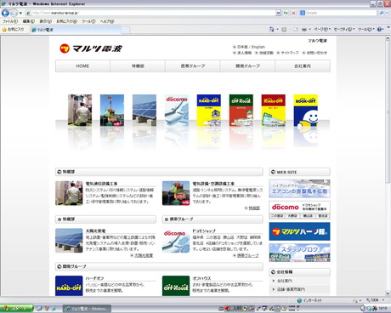Open the ヘルプ menu
This screenshot has height=313, width=391.
point(107,21)
